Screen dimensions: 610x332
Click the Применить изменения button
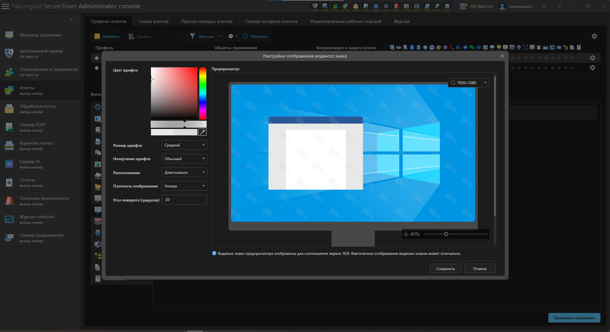tap(574, 318)
